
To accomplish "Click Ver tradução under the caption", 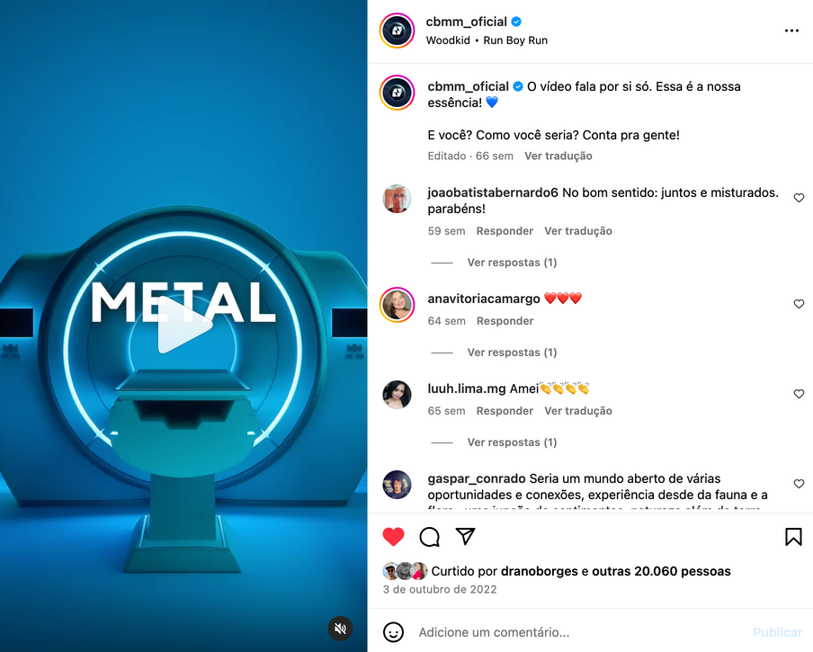I will [558, 156].
